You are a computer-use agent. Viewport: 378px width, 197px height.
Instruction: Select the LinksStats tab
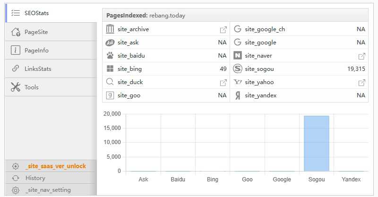click(x=38, y=69)
